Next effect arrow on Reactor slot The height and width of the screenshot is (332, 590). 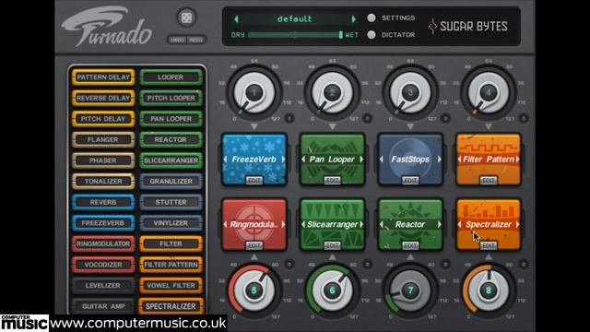[x=440, y=224]
